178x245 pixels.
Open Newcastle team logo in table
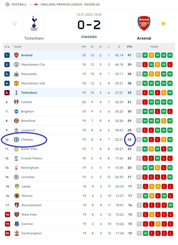pos(16,74)
